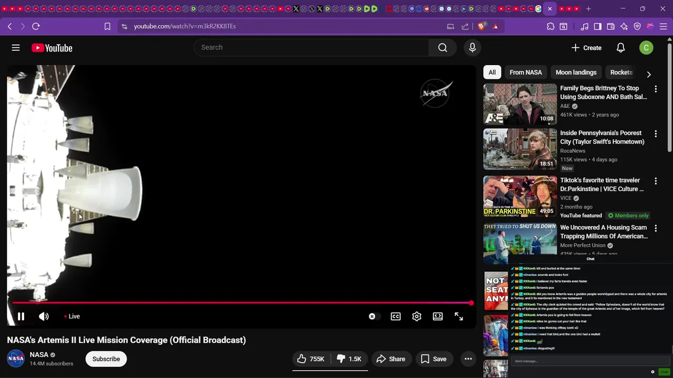Open the browser profile avatar icon

(x=650, y=26)
